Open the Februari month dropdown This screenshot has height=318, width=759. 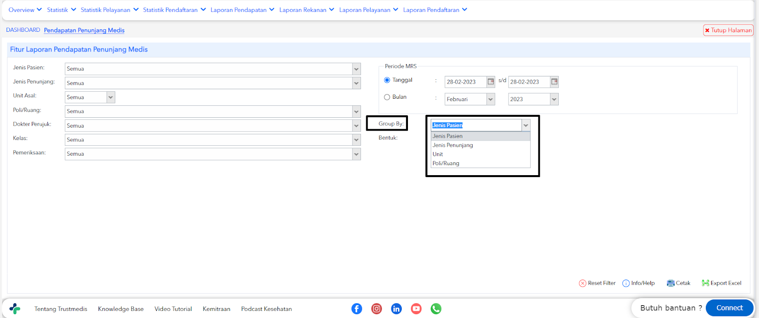coord(491,99)
